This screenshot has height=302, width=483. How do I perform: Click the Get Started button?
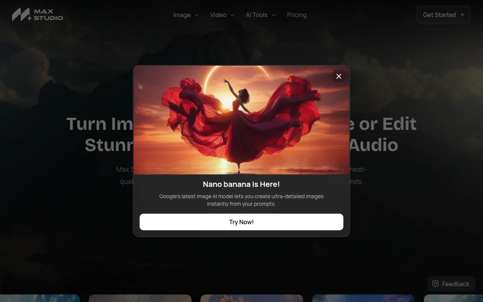443,15
